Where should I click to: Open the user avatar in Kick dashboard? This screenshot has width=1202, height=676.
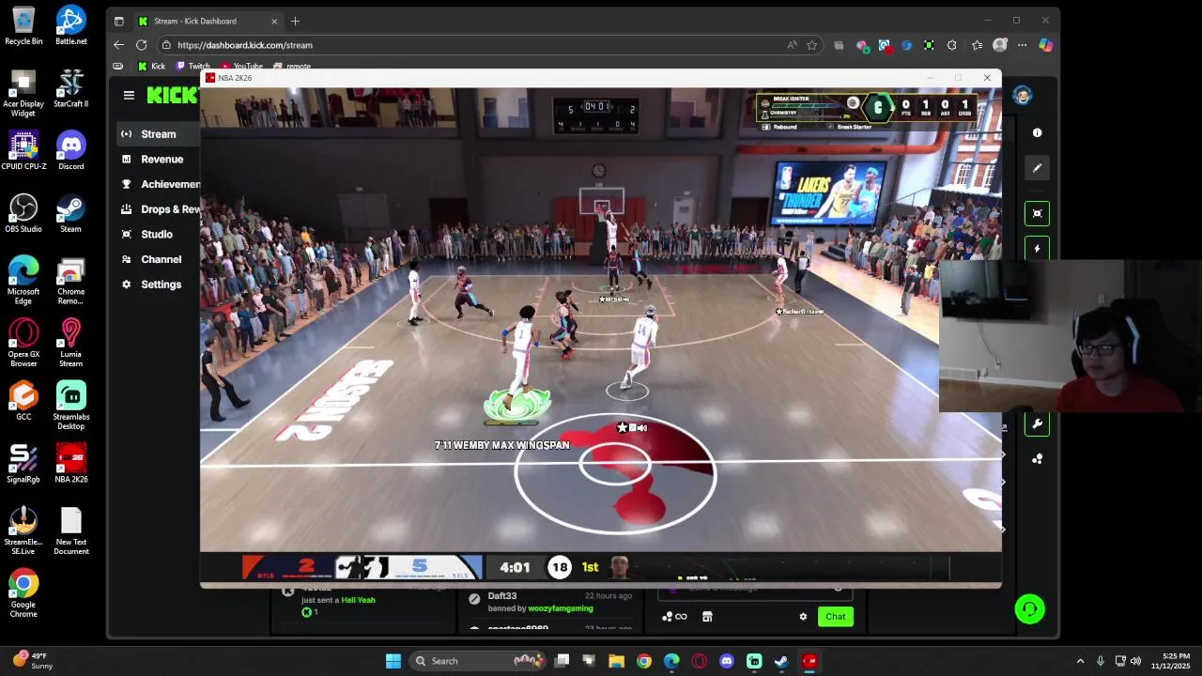[1022, 95]
